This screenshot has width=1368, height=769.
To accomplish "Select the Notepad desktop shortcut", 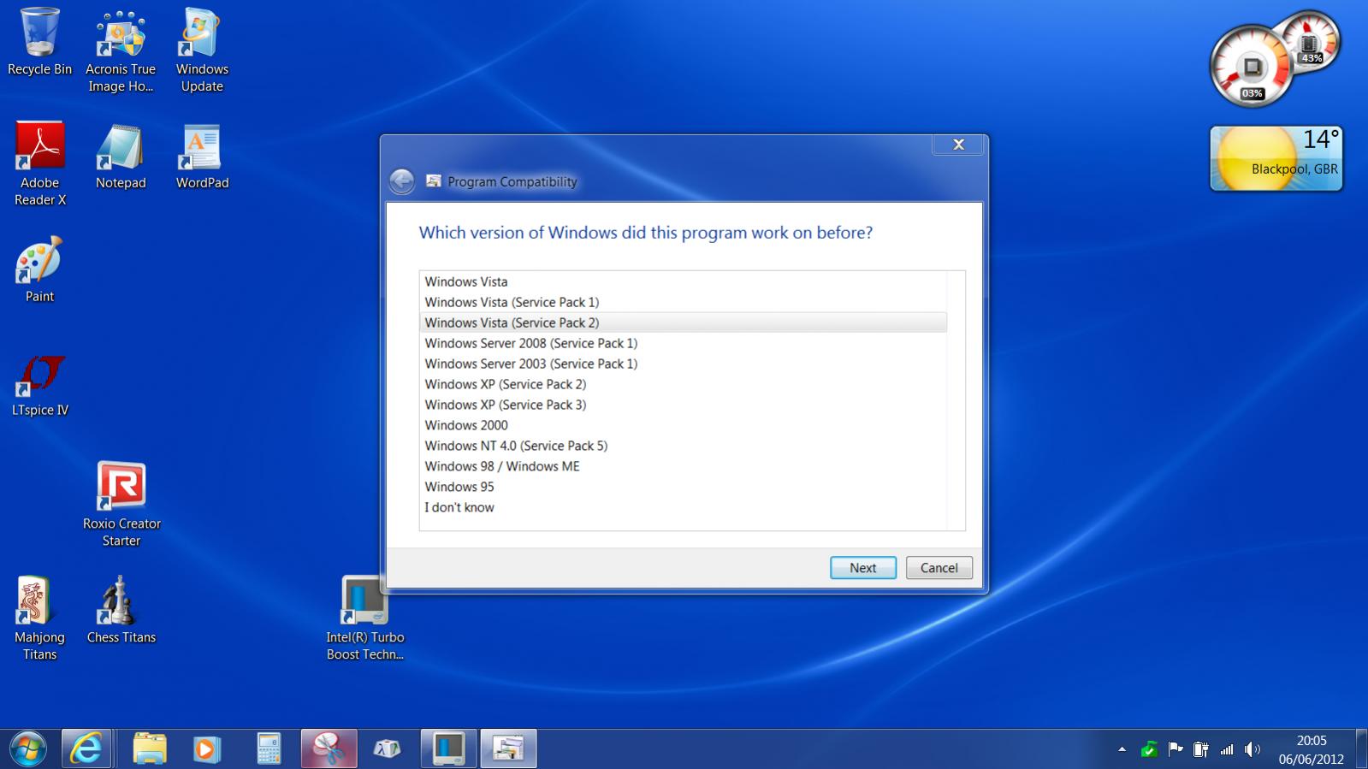I will tap(121, 157).
